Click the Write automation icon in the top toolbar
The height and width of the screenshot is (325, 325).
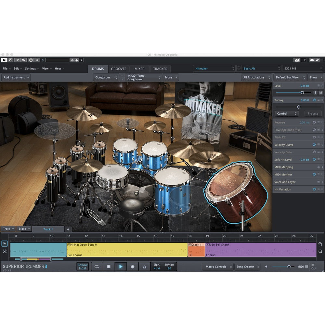click(23, 60)
